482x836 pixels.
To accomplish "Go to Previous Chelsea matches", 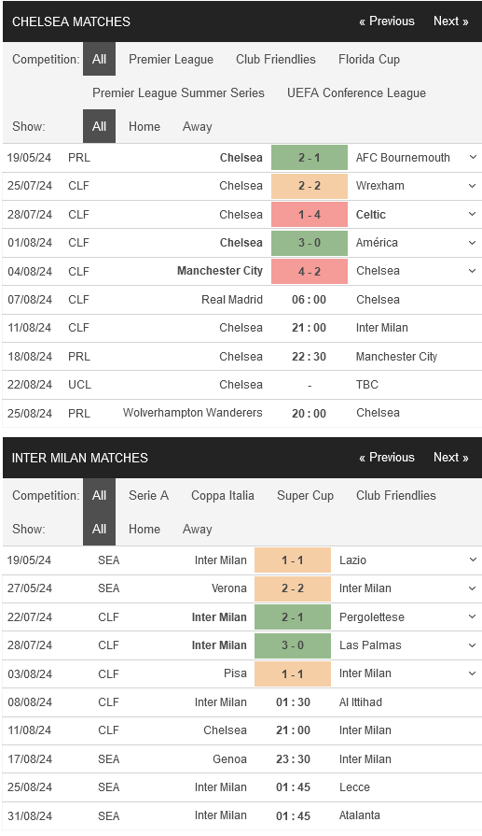I will tap(387, 21).
